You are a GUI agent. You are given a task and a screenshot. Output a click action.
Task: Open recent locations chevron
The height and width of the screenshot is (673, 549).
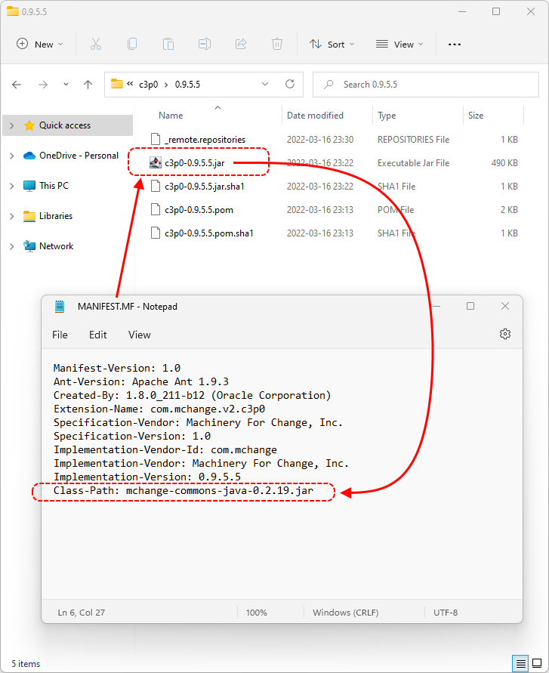click(x=66, y=85)
